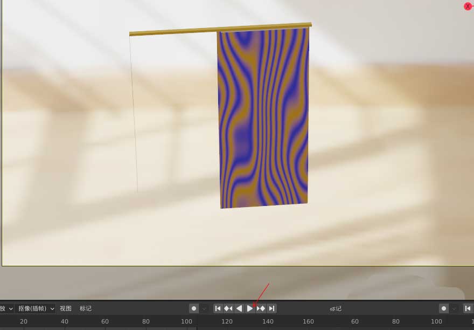The image size is (474, 330).
Task: Open the 视图 view menu
Action: (x=65, y=308)
